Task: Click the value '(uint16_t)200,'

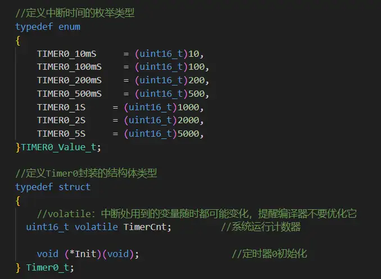Action: pos(172,80)
